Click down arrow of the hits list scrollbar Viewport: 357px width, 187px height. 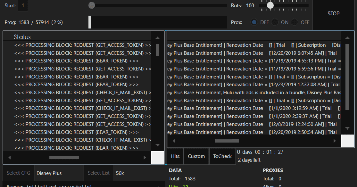pyautogui.click(x=348, y=128)
